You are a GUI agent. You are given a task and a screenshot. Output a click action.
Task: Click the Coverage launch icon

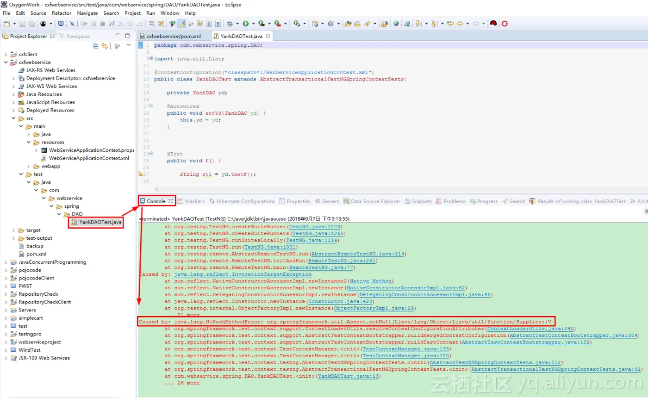click(262, 23)
